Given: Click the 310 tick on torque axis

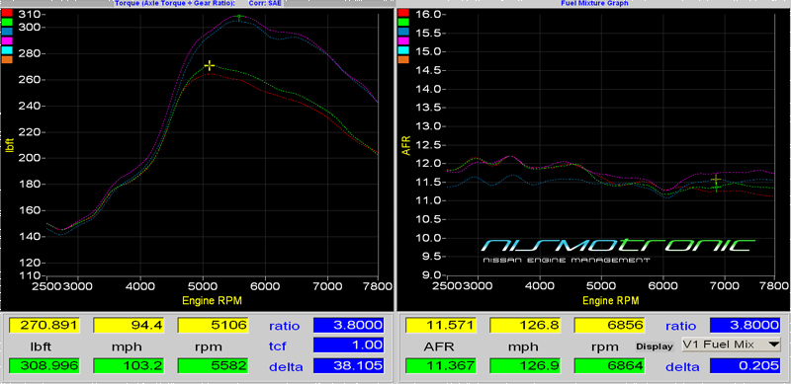Looking at the screenshot, I should (x=29, y=14).
